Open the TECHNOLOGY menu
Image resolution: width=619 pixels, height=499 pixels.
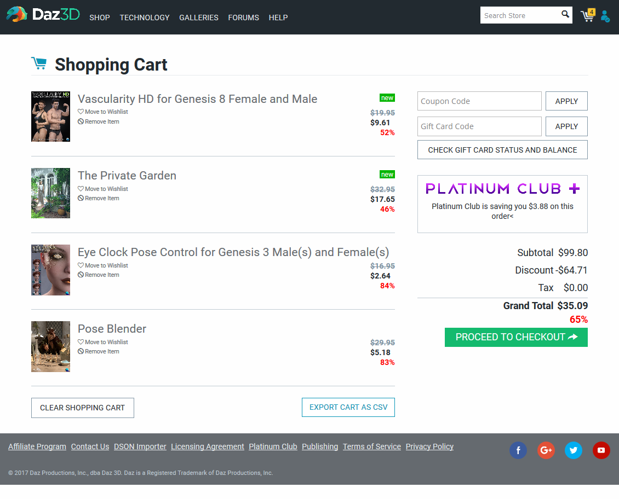pos(145,18)
